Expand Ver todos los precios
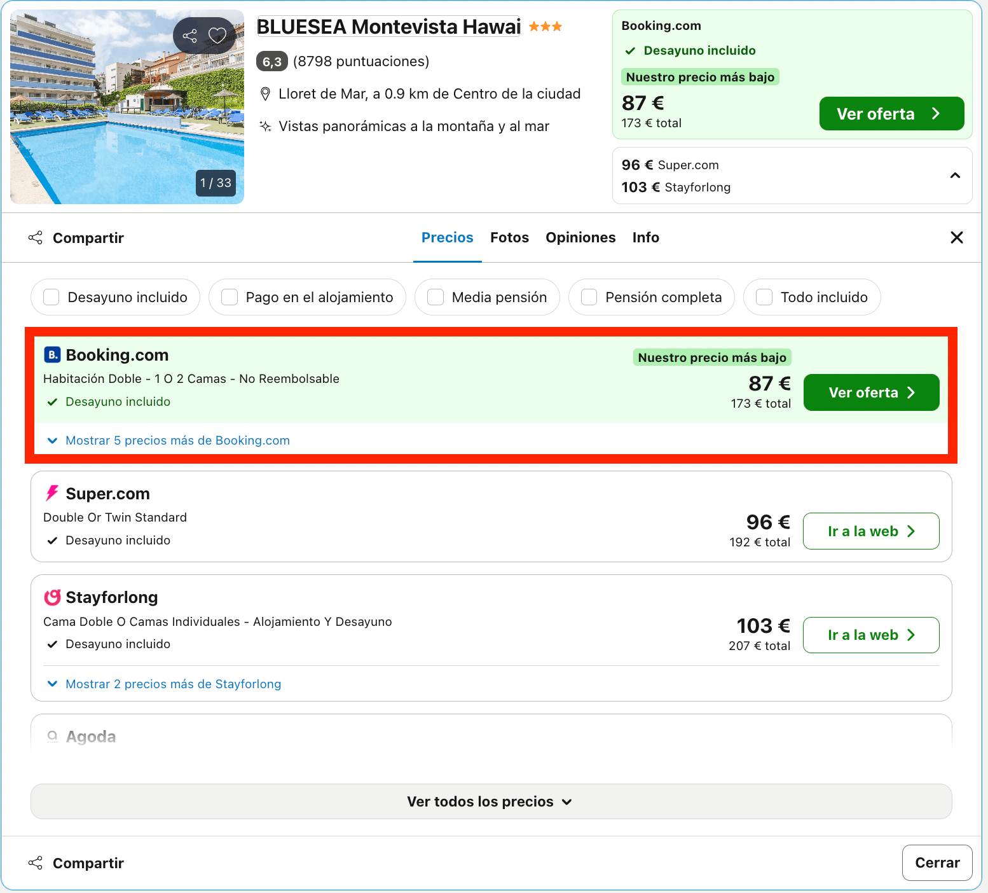This screenshot has height=893, width=988. point(491,801)
